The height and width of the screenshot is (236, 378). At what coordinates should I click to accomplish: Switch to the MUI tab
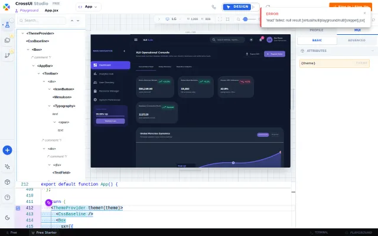coord(357,30)
